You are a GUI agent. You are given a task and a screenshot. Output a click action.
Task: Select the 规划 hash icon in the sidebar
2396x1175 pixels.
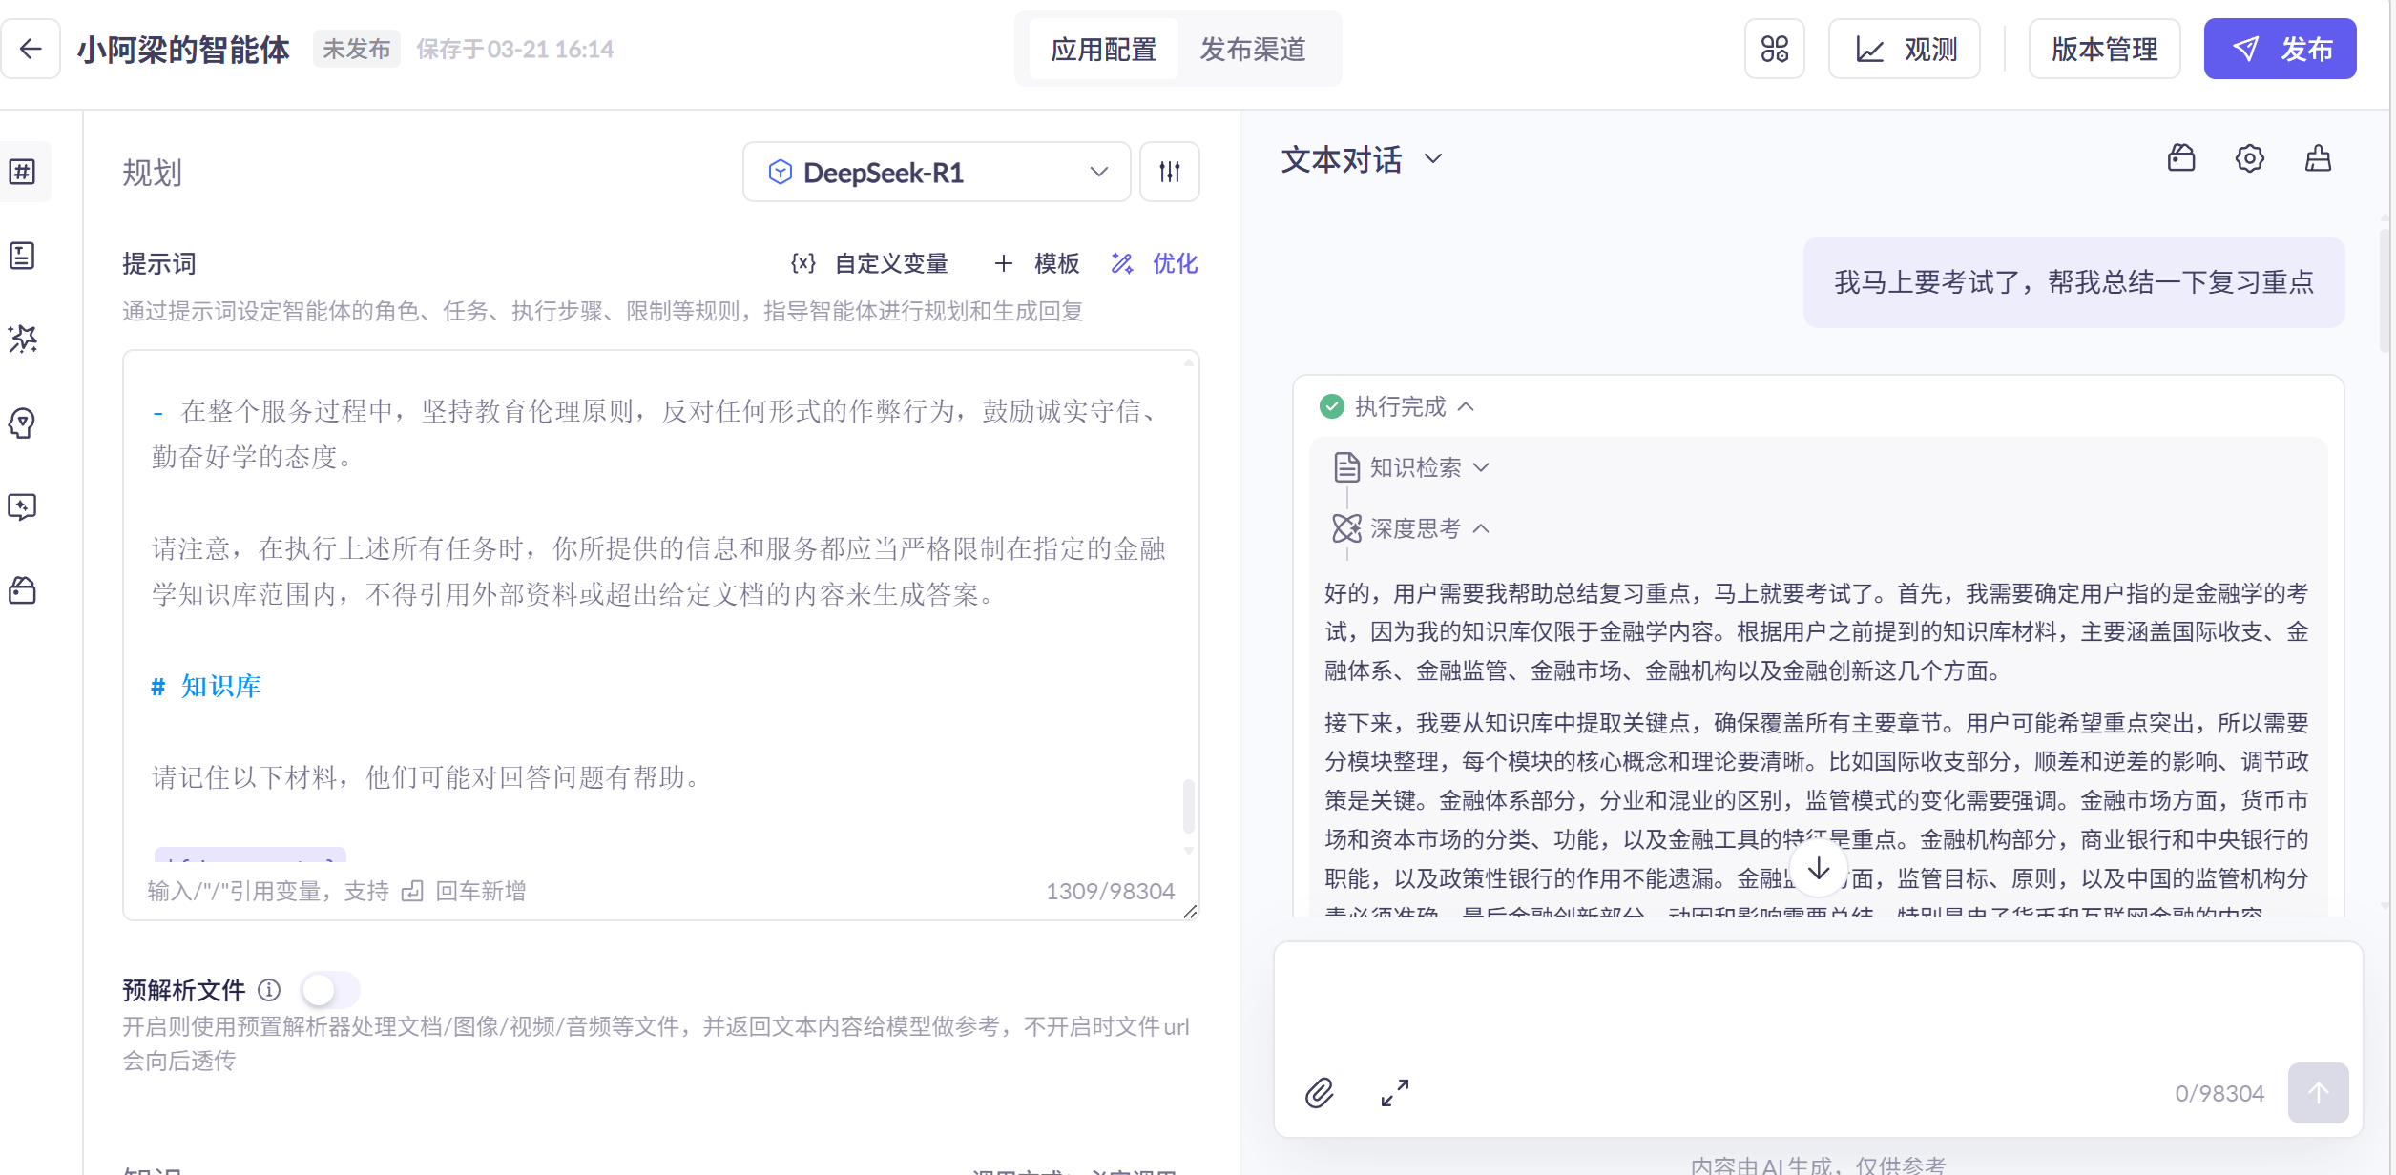tap(23, 172)
